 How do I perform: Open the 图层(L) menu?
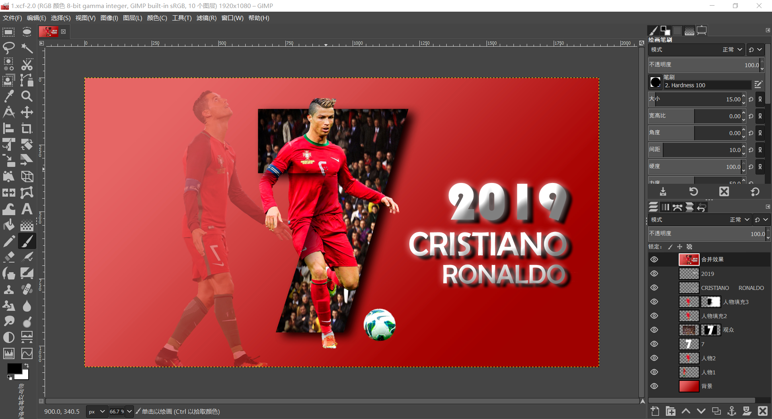[132, 18]
